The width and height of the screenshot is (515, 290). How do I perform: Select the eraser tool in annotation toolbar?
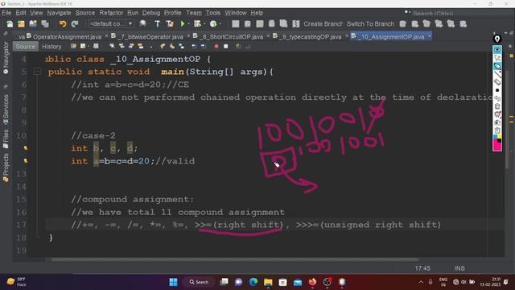click(497, 82)
